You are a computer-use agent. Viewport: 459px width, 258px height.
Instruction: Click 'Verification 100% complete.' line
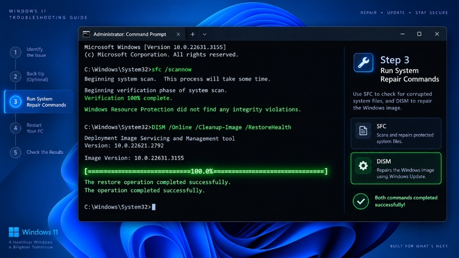tap(128, 98)
